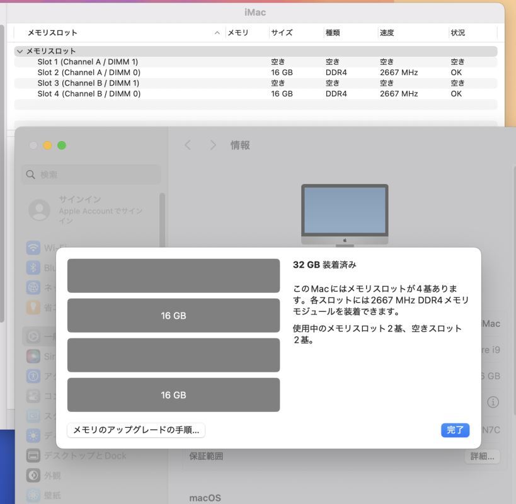Open the screen saver icon in sidebar
Viewport: 516px width, 504px height.
tap(33, 416)
